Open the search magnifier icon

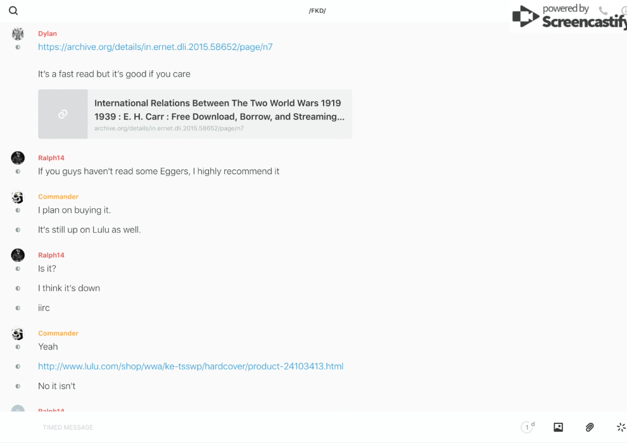click(13, 11)
